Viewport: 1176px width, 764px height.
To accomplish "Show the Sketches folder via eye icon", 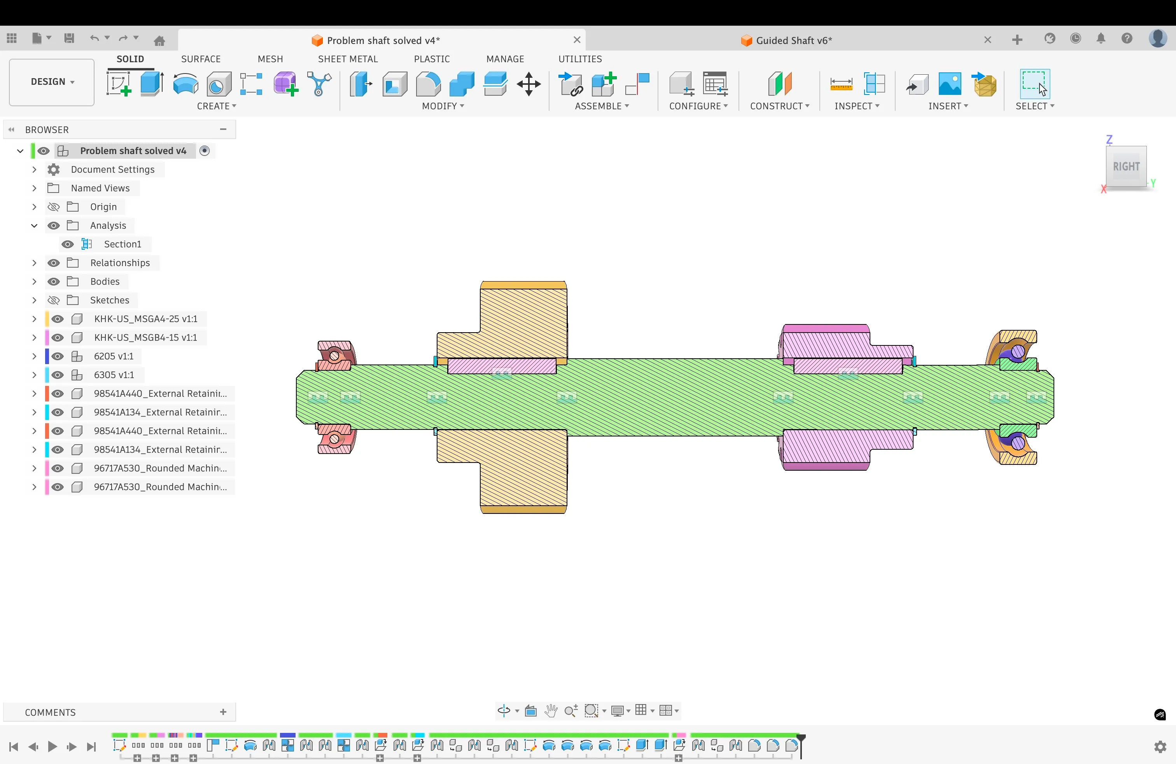I will point(53,300).
